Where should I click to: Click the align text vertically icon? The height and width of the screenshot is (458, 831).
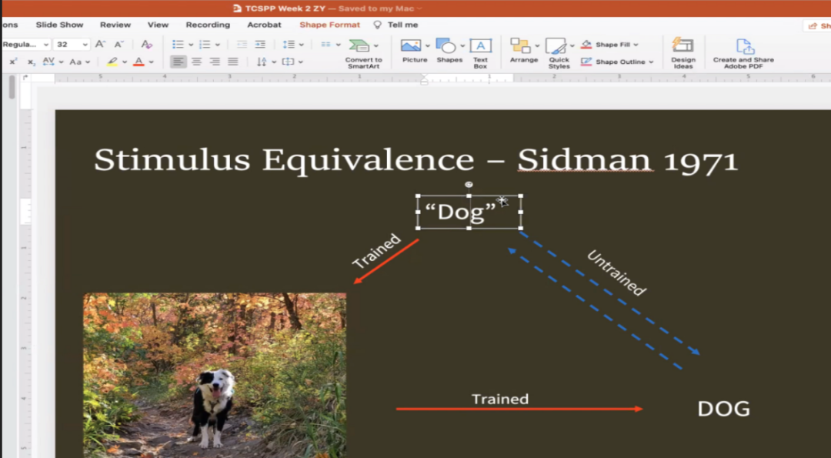(288, 62)
